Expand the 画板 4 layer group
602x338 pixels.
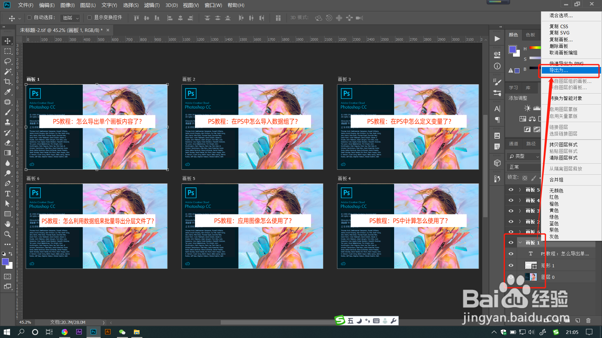pos(520,200)
